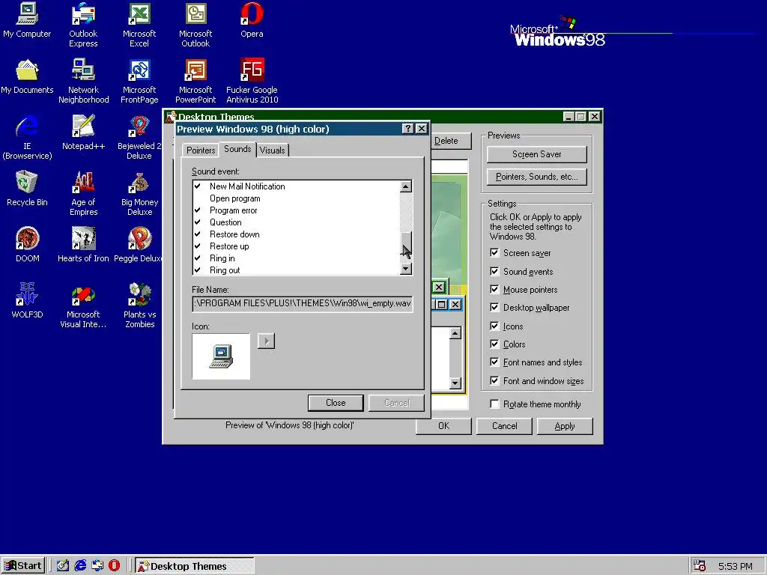Image resolution: width=767 pixels, height=575 pixels.
Task: Select the Notepad++ desktop shortcut
Action: coord(84,133)
